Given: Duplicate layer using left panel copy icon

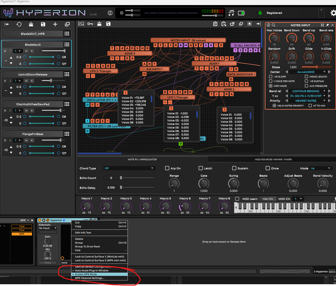Looking at the screenshot, I should [67, 24].
